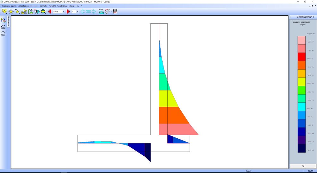The width and height of the screenshot is (317, 173).
Task: Open the Muro 1 wall dropdown
Action: pyautogui.click(x=64, y=12)
